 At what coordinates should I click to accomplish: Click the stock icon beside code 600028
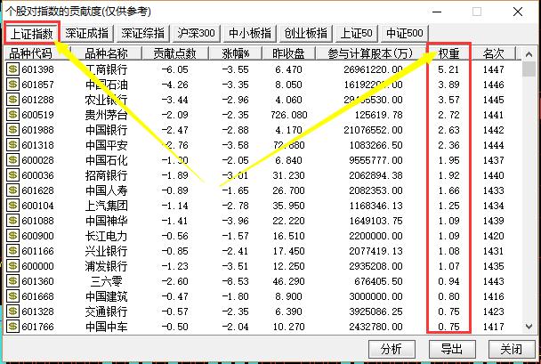12,160
